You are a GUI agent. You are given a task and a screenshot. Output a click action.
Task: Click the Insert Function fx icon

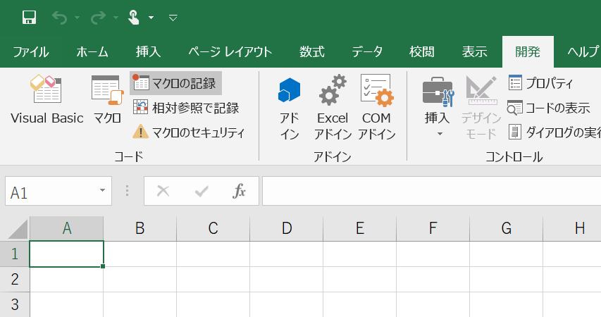pos(239,191)
